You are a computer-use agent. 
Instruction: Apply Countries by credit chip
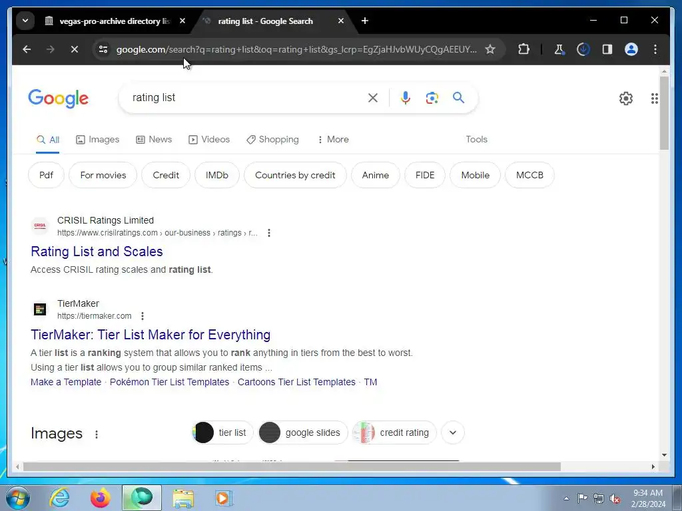click(295, 175)
